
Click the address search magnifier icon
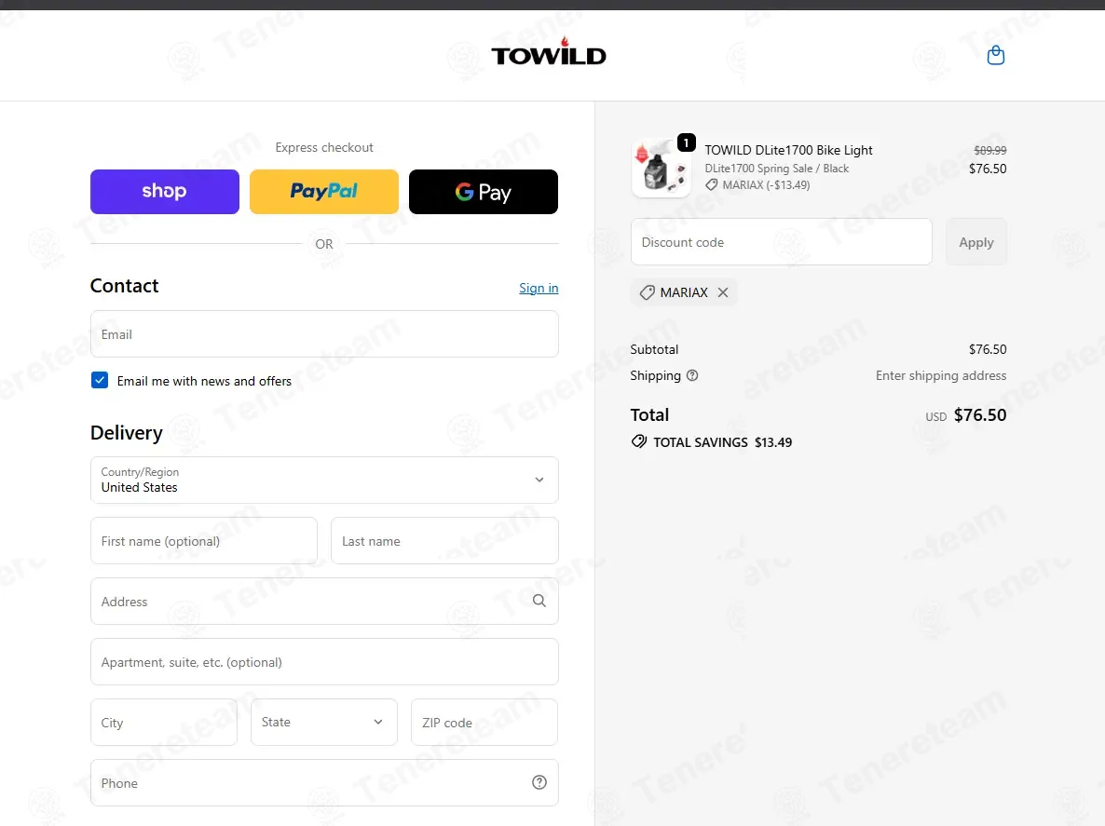coord(539,601)
